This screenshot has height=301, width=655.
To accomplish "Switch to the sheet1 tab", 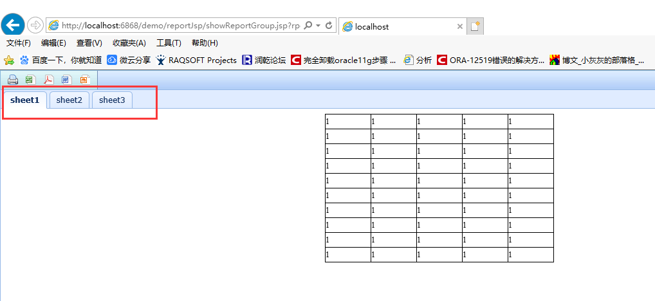I will 24,100.
